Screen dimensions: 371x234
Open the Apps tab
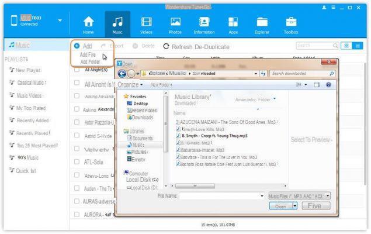tap(233, 25)
